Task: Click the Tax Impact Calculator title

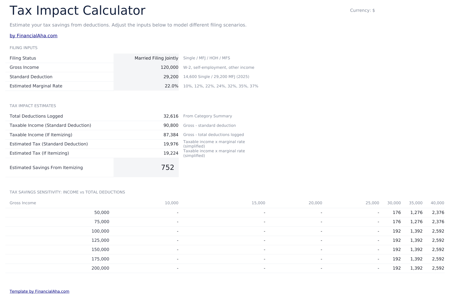Action: point(78,11)
